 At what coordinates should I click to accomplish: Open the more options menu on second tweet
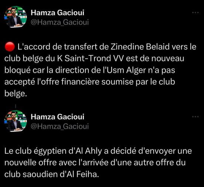(x=195, y=117)
